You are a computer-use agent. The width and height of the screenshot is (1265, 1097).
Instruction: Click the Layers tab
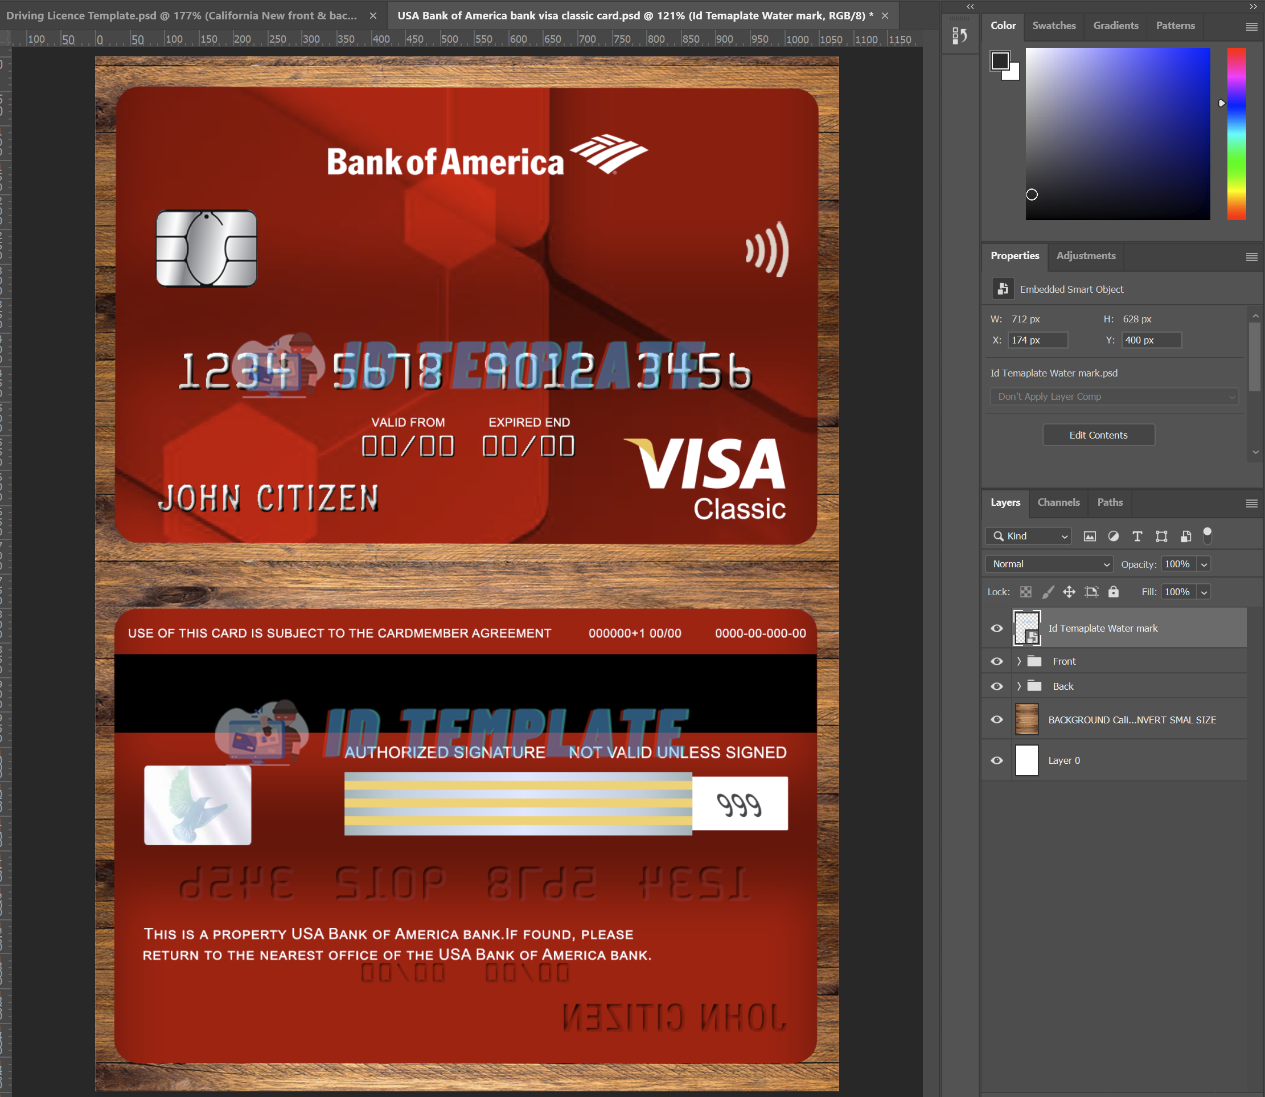tap(1005, 502)
